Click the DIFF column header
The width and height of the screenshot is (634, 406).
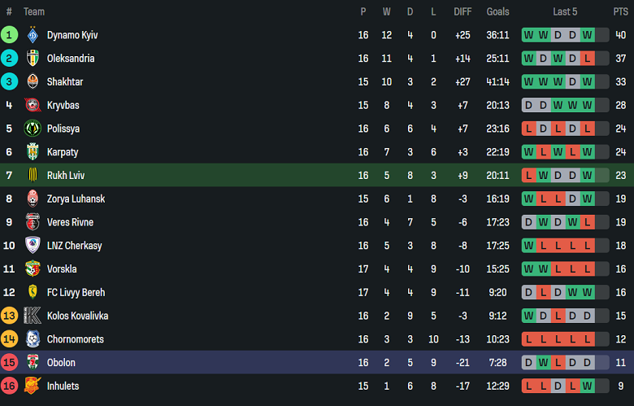[x=462, y=11]
